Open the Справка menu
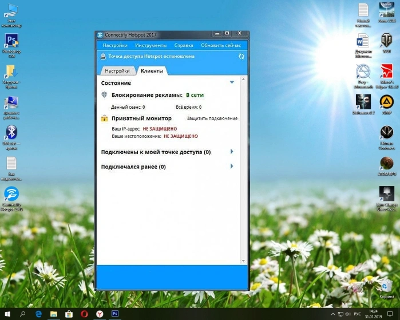400x320 pixels. [184, 45]
